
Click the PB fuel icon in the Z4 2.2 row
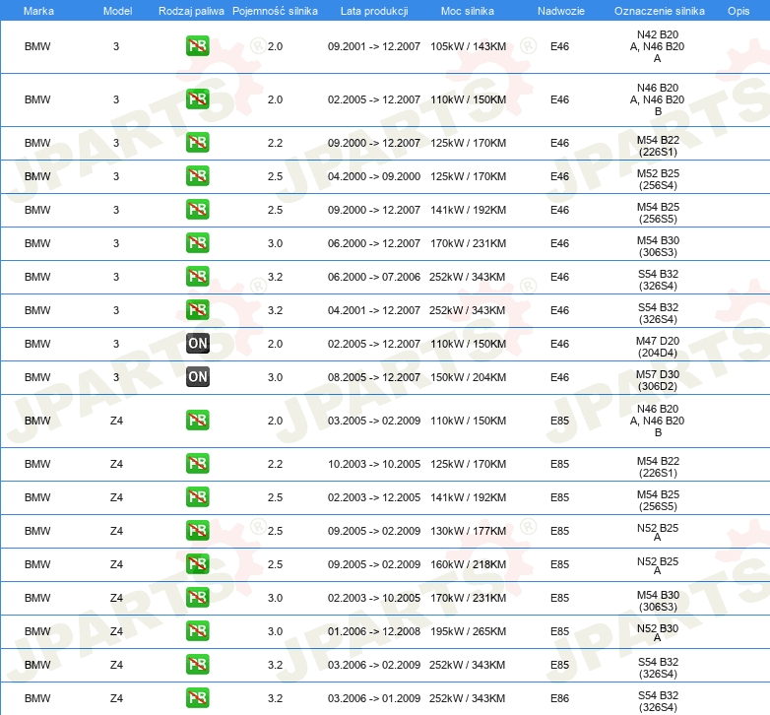(x=198, y=464)
